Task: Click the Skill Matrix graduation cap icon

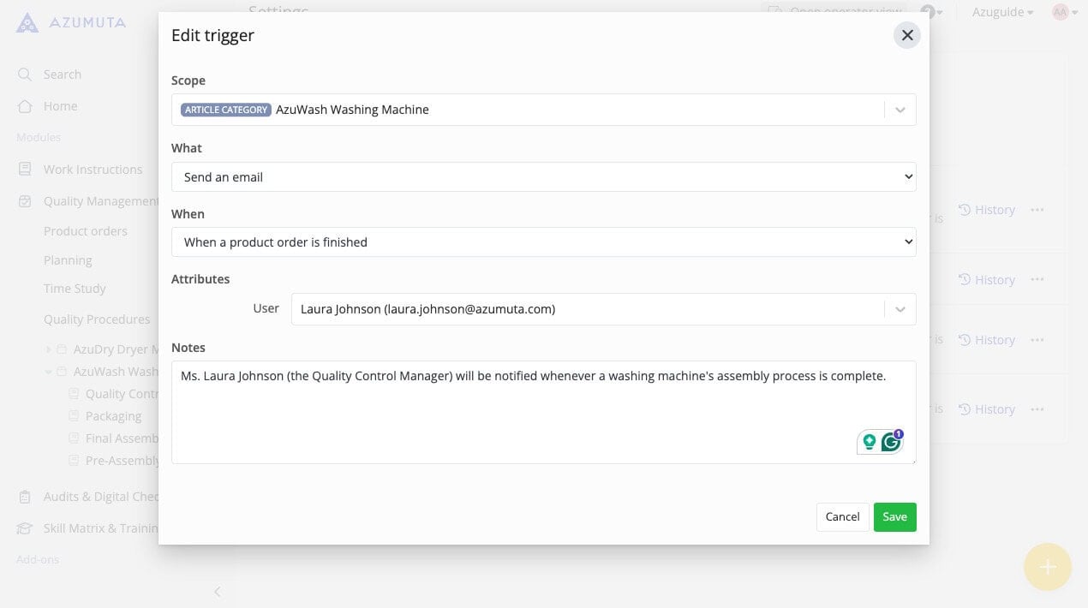Action: point(25,528)
